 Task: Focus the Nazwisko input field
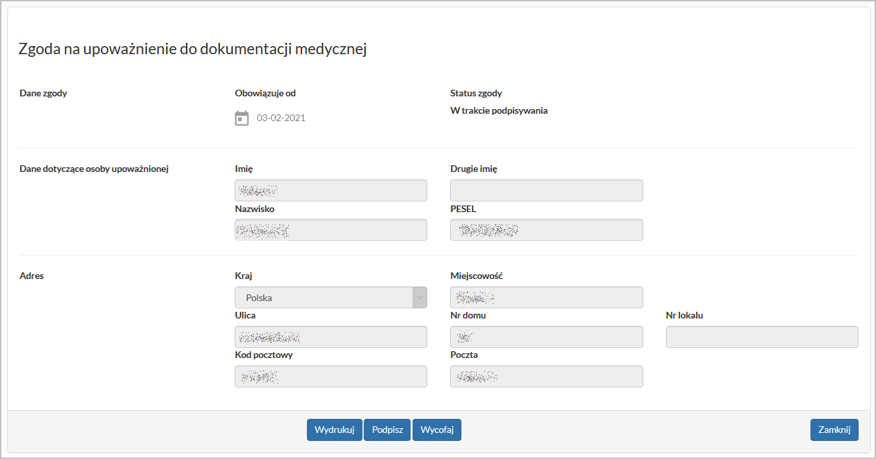330,230
